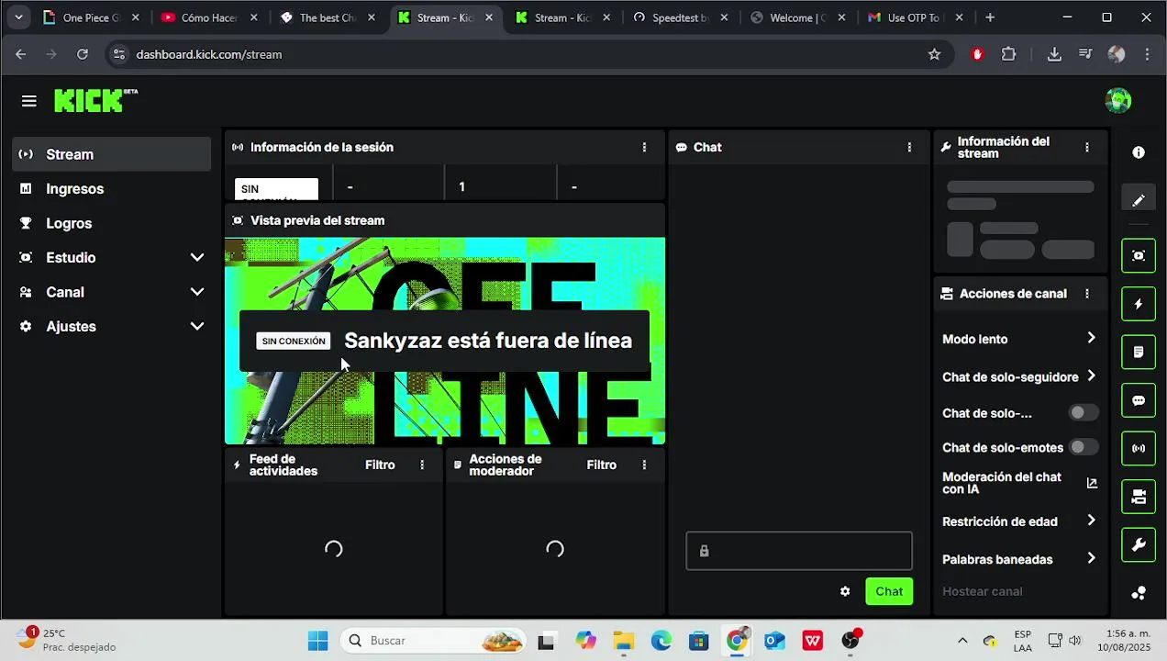
Task: Toggle session info broadcast icon in right sidebar
Action: pyautogui.click(x=1139, y=448)
